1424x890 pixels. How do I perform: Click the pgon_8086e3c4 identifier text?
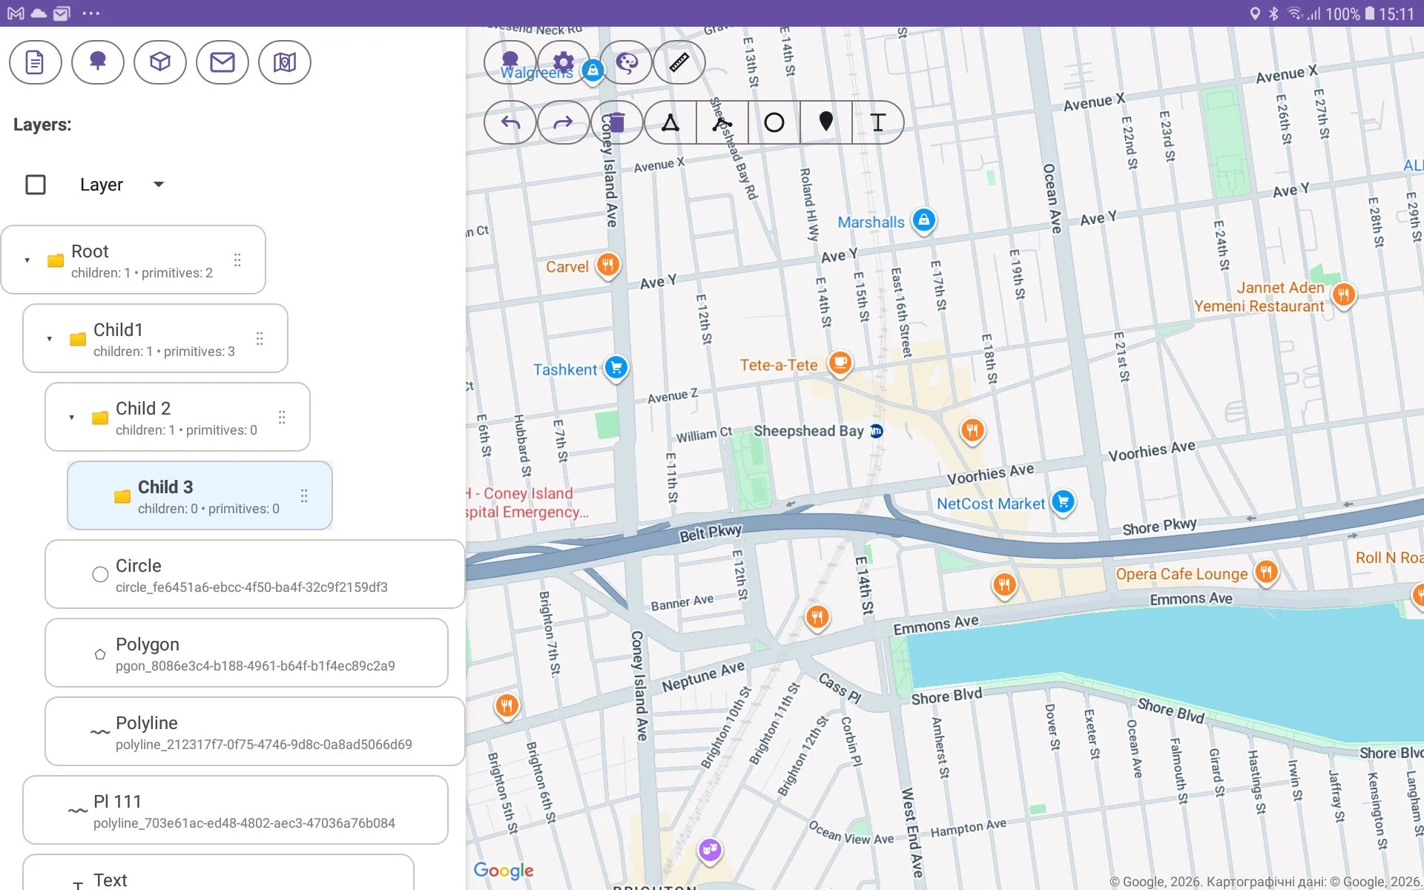coord(255,666)
